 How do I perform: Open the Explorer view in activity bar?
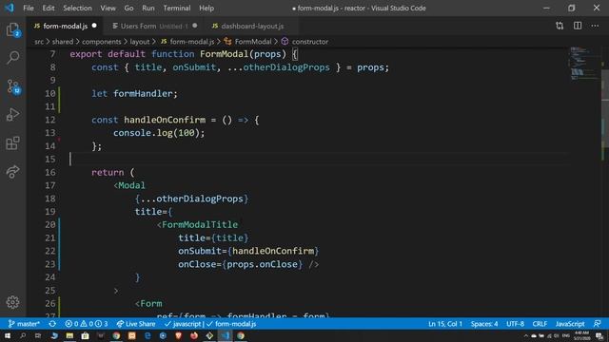click(x=12, y=29)
